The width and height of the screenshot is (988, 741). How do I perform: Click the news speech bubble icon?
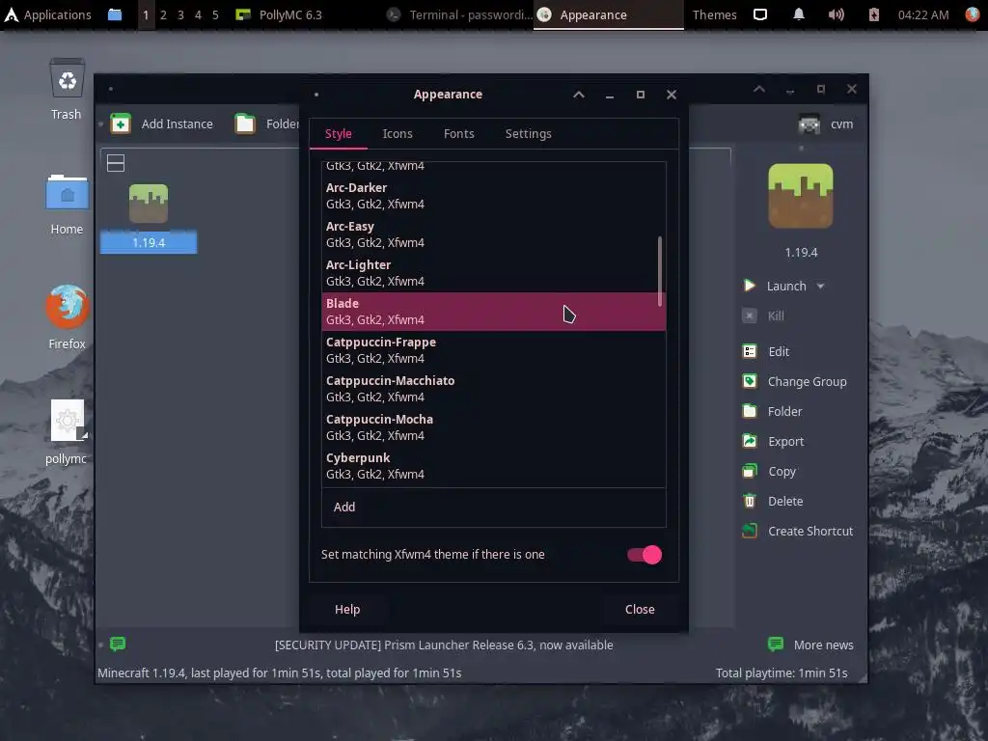tap(118, 644)
